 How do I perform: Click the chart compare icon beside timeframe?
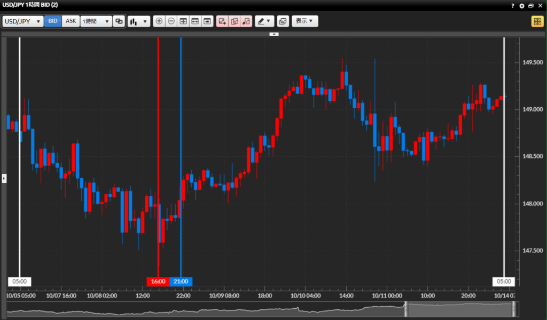(119, 21)
